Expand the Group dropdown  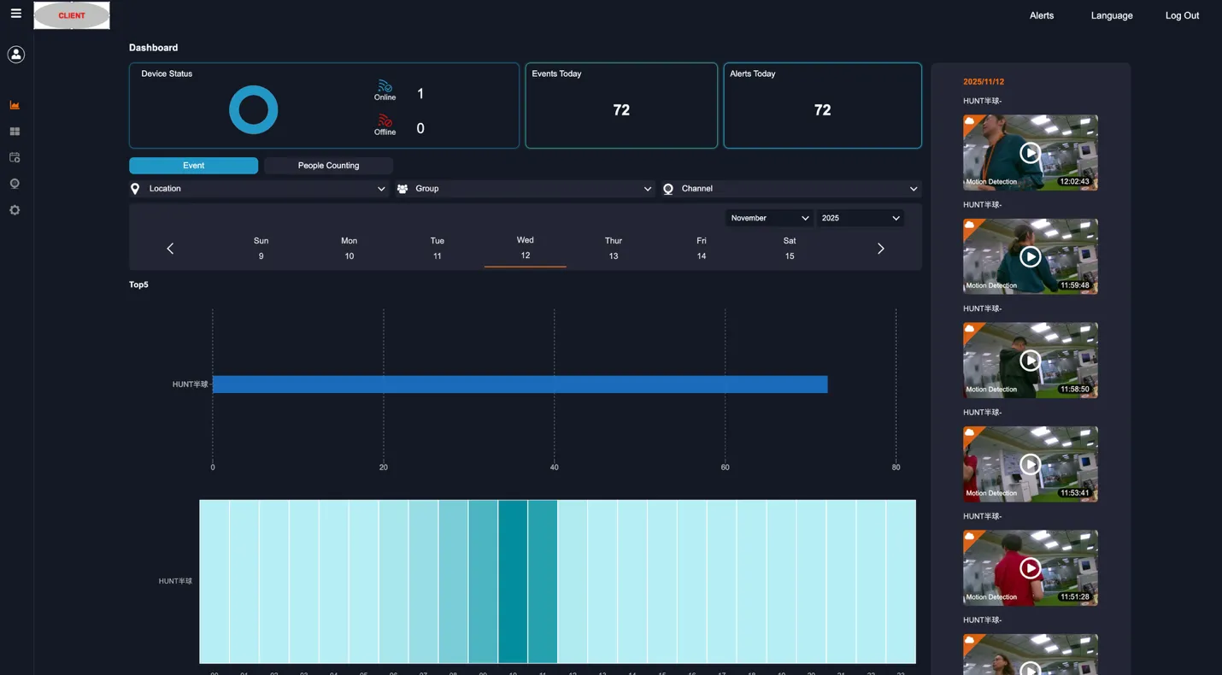coord(524,188)
